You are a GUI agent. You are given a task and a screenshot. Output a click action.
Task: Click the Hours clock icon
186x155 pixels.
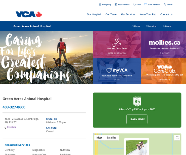click(133, 26)
